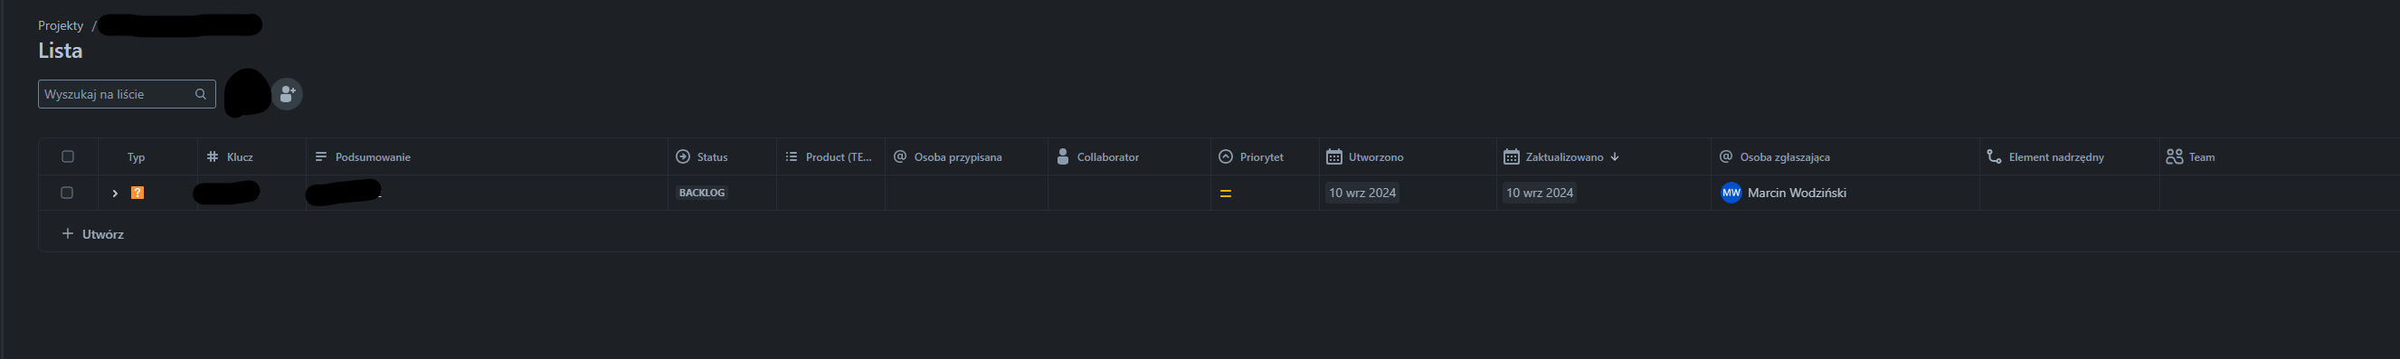The height and width of the screenshot is (359, 2400).
Task: Click the yellow medium priority icon
Action: coord(1225,193)
